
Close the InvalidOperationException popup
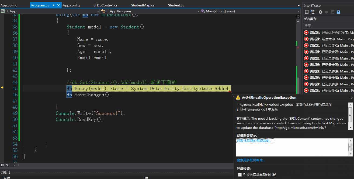point(352,98)
